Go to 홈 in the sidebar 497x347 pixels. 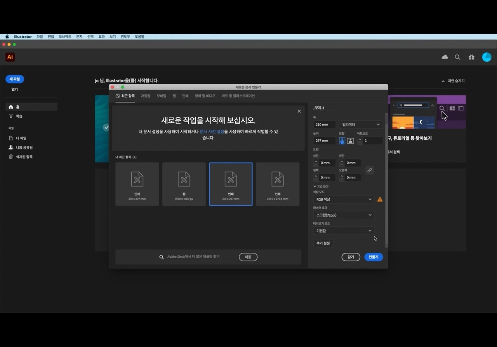(x=31, y=107)
